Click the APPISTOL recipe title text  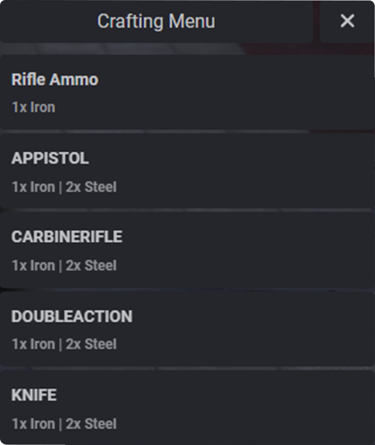click(x=50, y=158)
